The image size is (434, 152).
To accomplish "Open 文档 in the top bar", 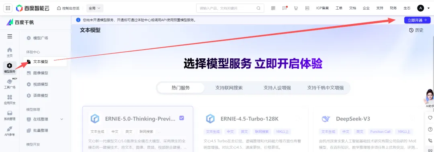I will pyautogui.click(x=352, y=8).
